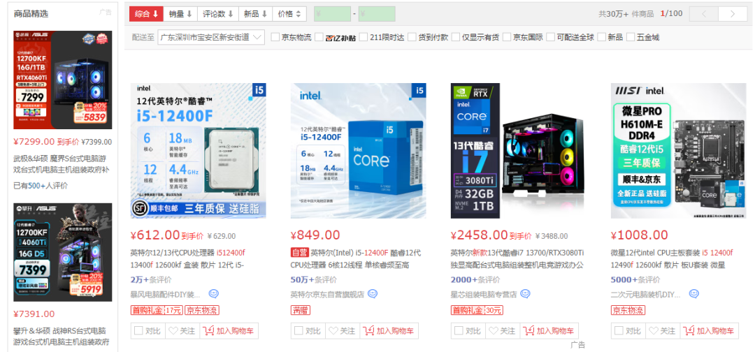Screen dimensions: 755x352
Task: Click 首购礼金 30元 coupon tag
Action: tap(477, 310)
